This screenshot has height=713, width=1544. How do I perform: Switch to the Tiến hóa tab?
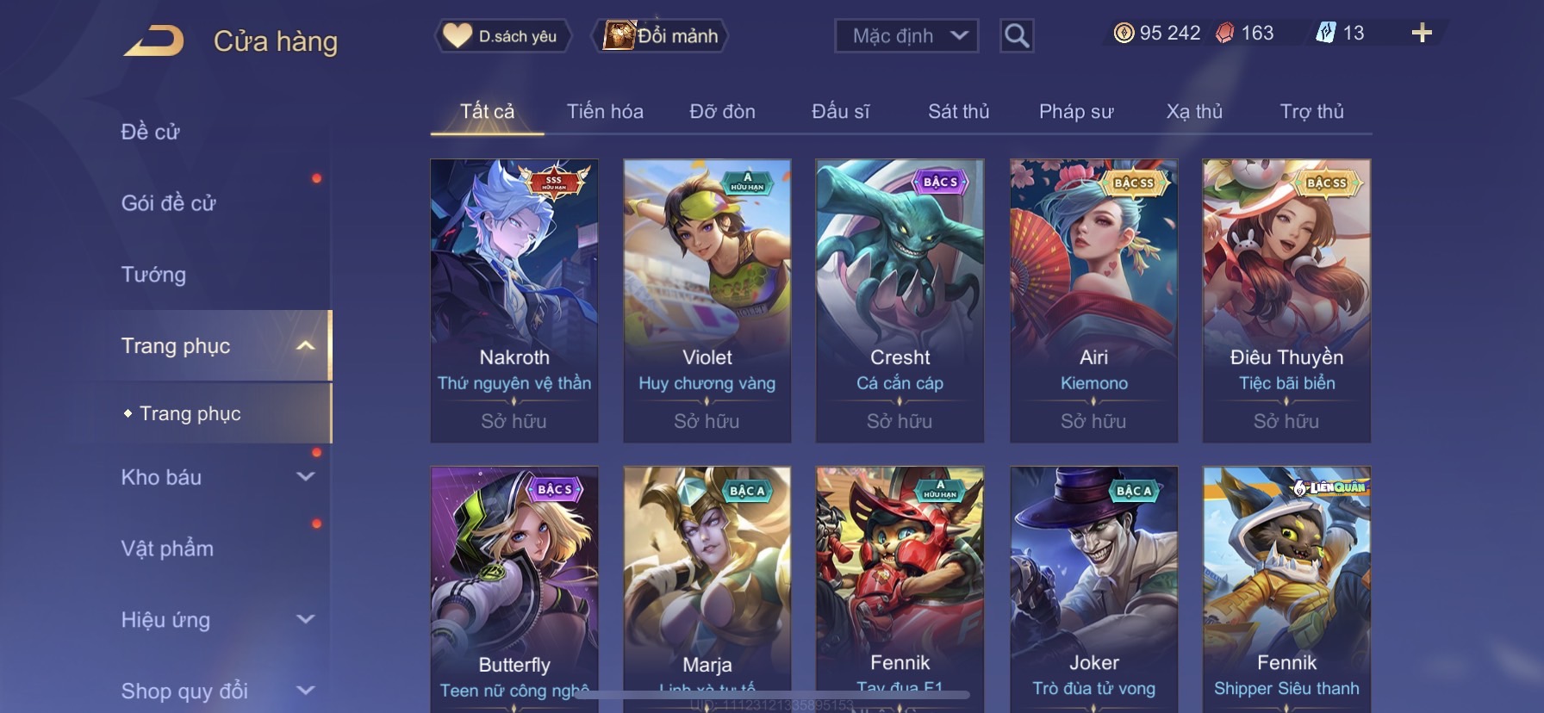[x=605, y=112]
